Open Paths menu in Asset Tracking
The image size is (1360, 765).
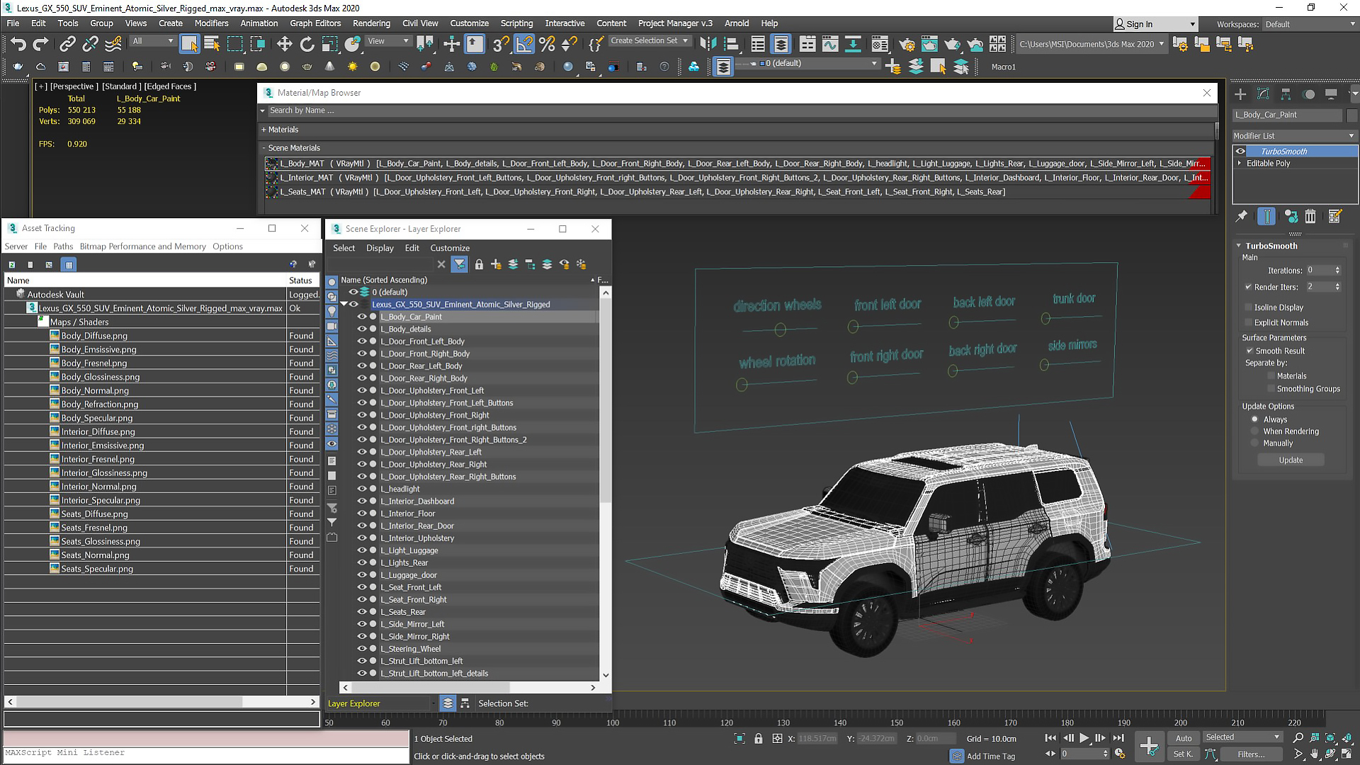click(x=63, y=246)
